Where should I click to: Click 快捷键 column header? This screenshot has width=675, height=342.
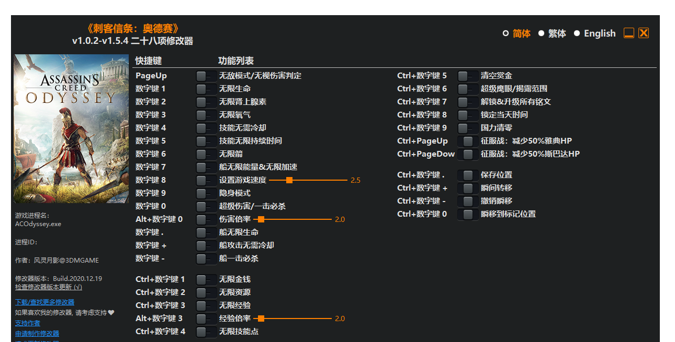[x=149, y=61]
